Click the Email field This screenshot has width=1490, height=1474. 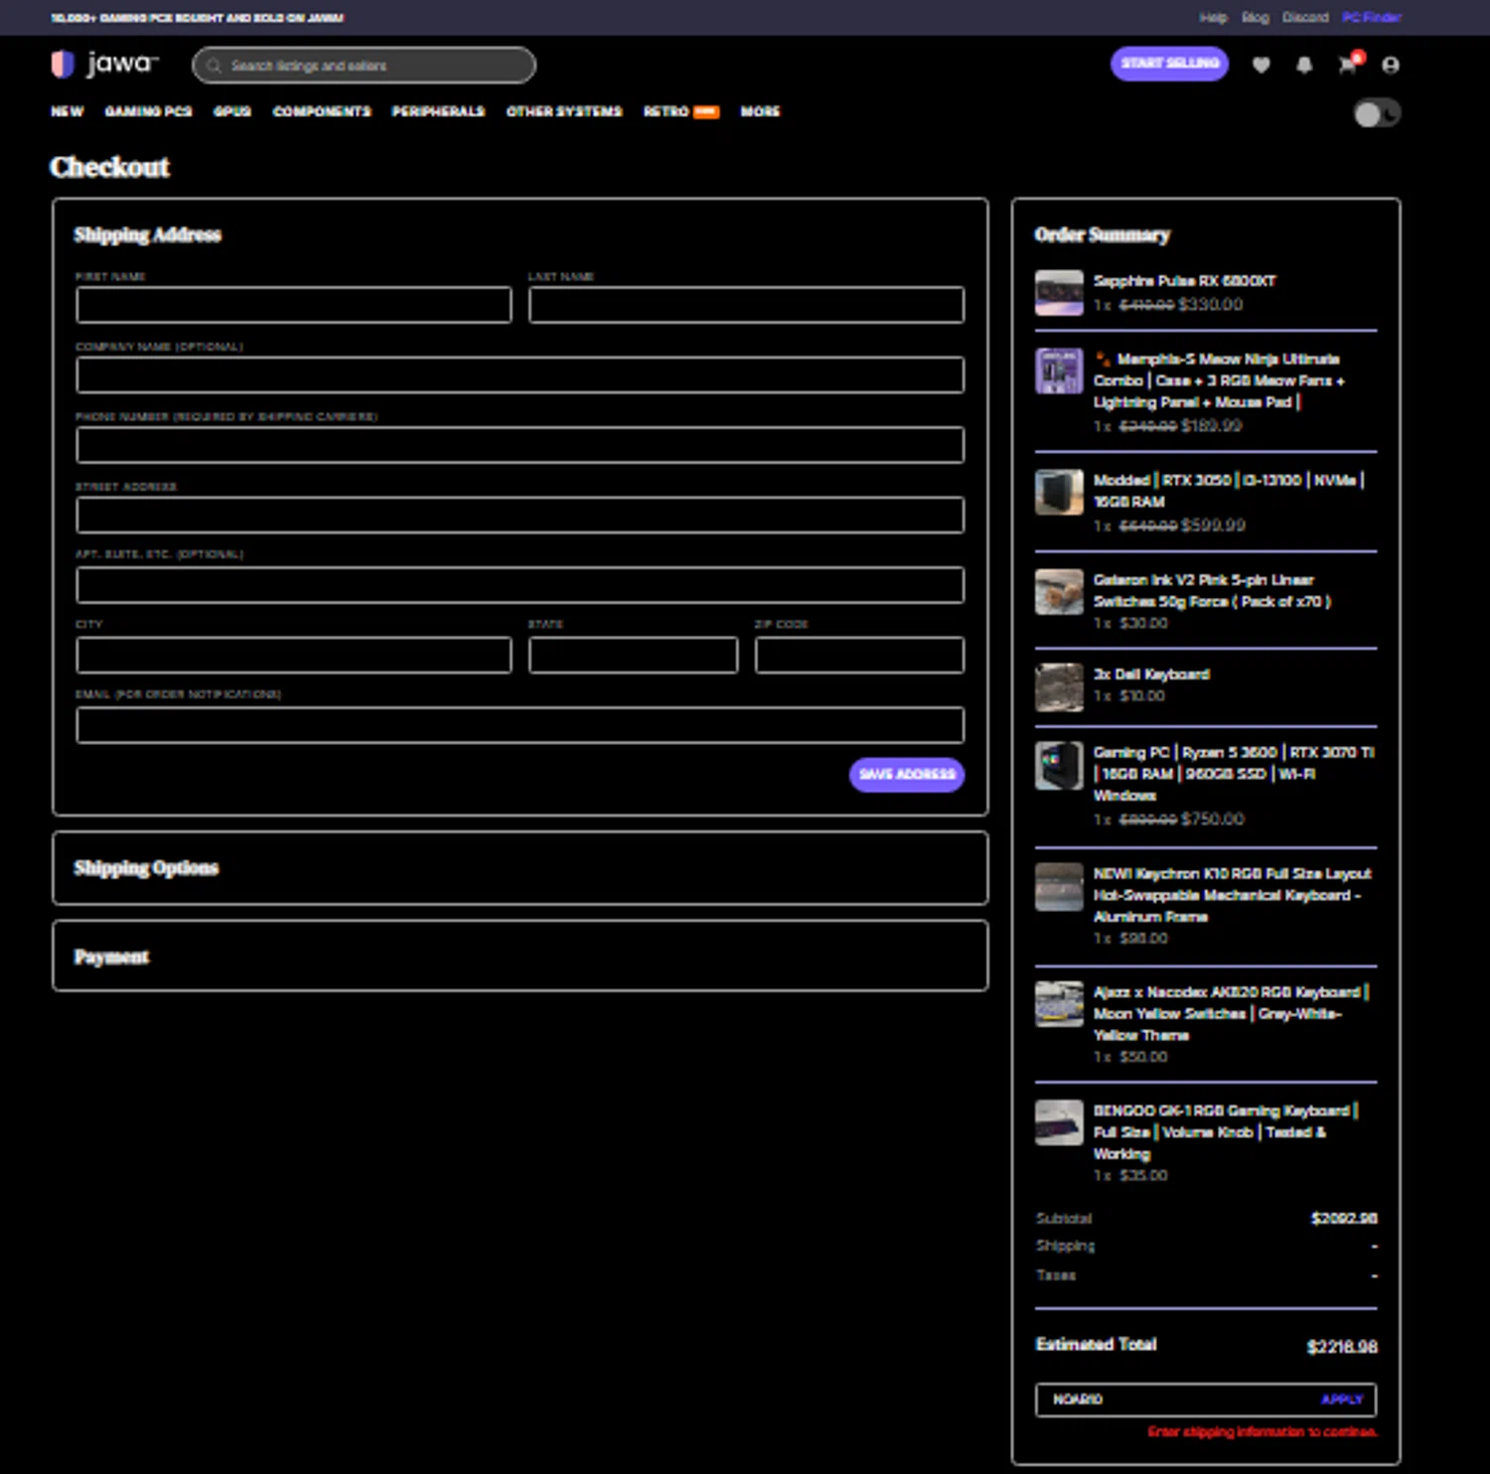pos(520,725)
